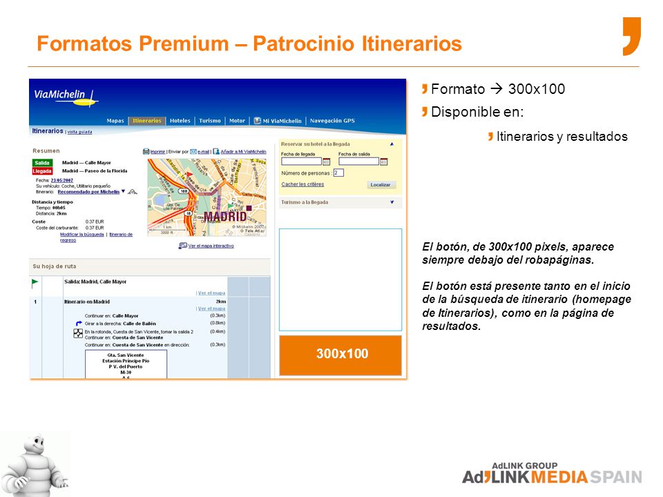
Task: Click the AdLink Media Spain logo
Action: coord(552,474)
